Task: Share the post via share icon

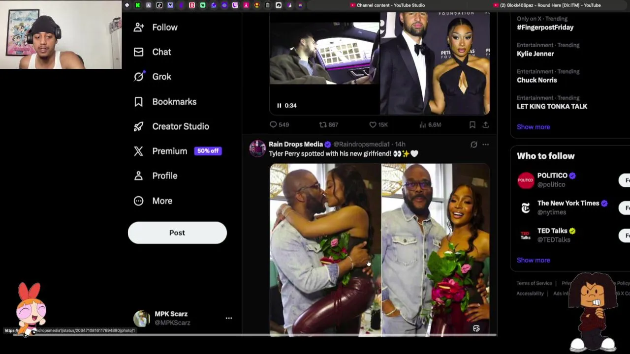Action: pos(486,125)
